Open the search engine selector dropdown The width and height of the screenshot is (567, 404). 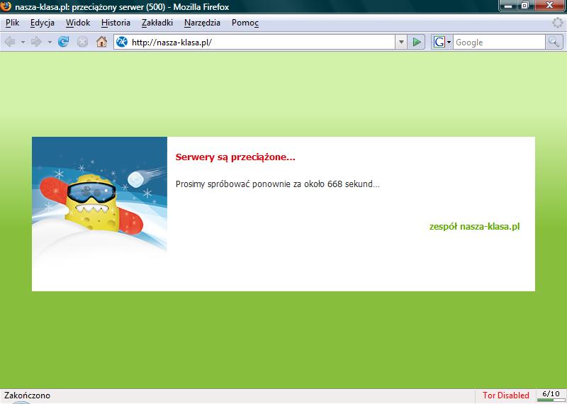(449, 43)
